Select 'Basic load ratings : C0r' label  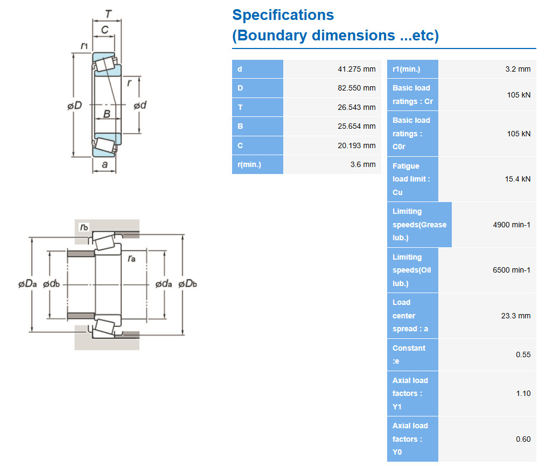point(412,134)
